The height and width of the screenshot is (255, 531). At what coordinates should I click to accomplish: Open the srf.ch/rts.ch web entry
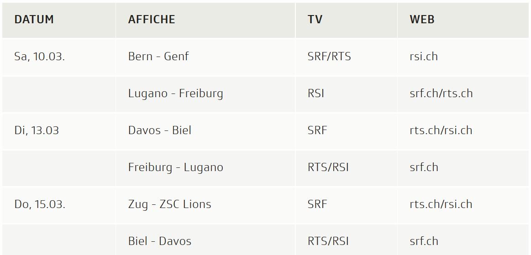tap(441, 94)
